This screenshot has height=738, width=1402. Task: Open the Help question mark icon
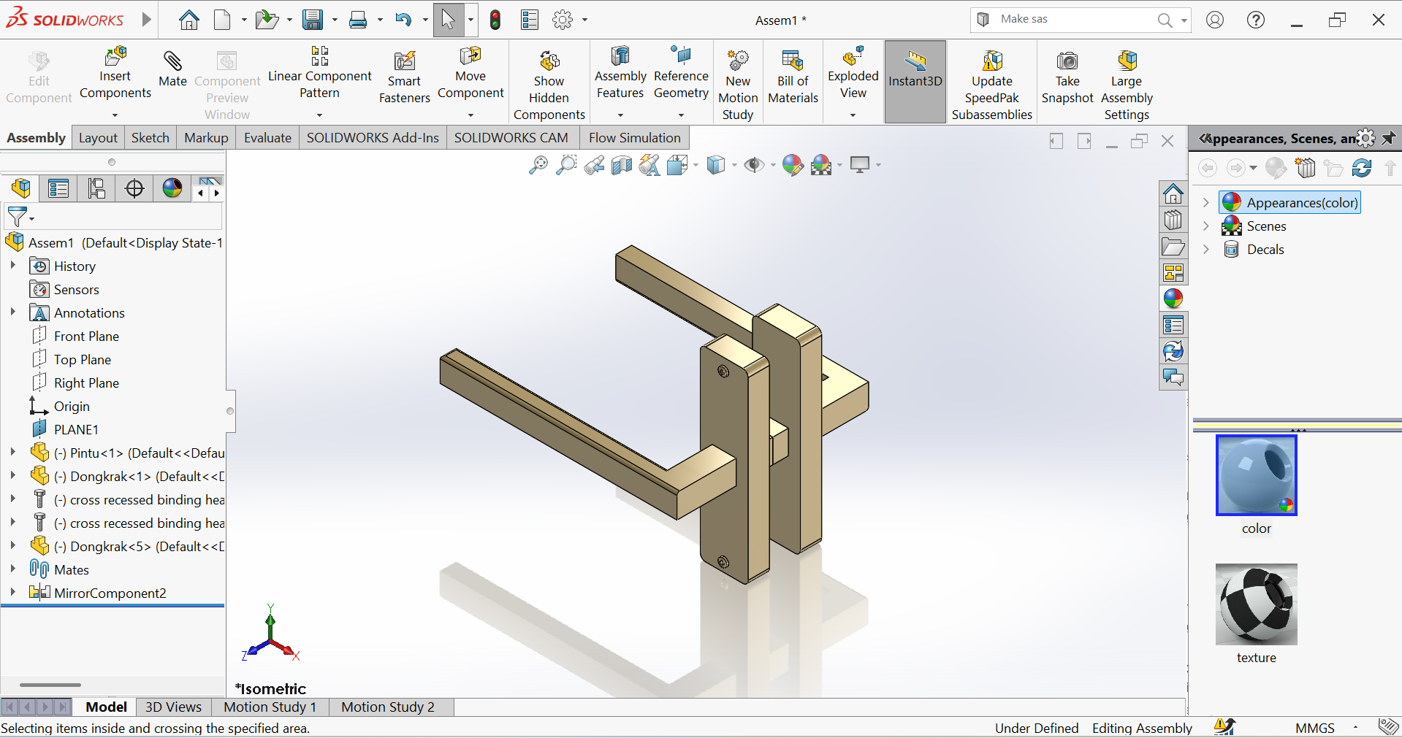coord(1256,20)
